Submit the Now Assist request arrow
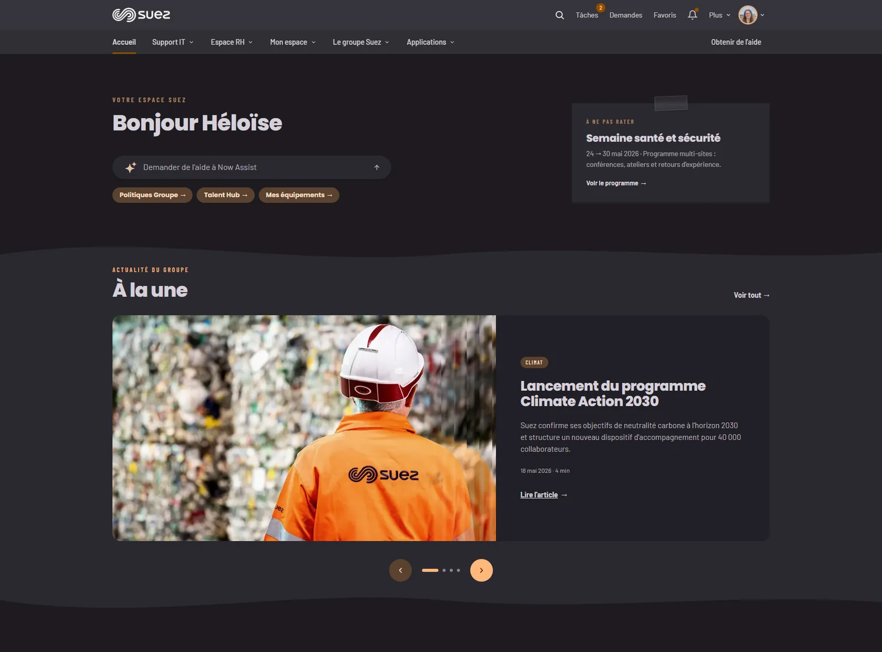Image resolution: width=882 pixels, height=652 pixels. click(x=377, y=168)
